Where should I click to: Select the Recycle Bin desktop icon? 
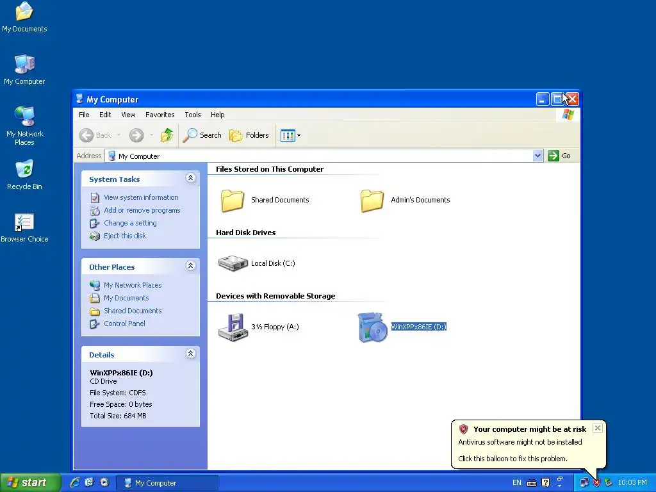(x=24, y=174)
